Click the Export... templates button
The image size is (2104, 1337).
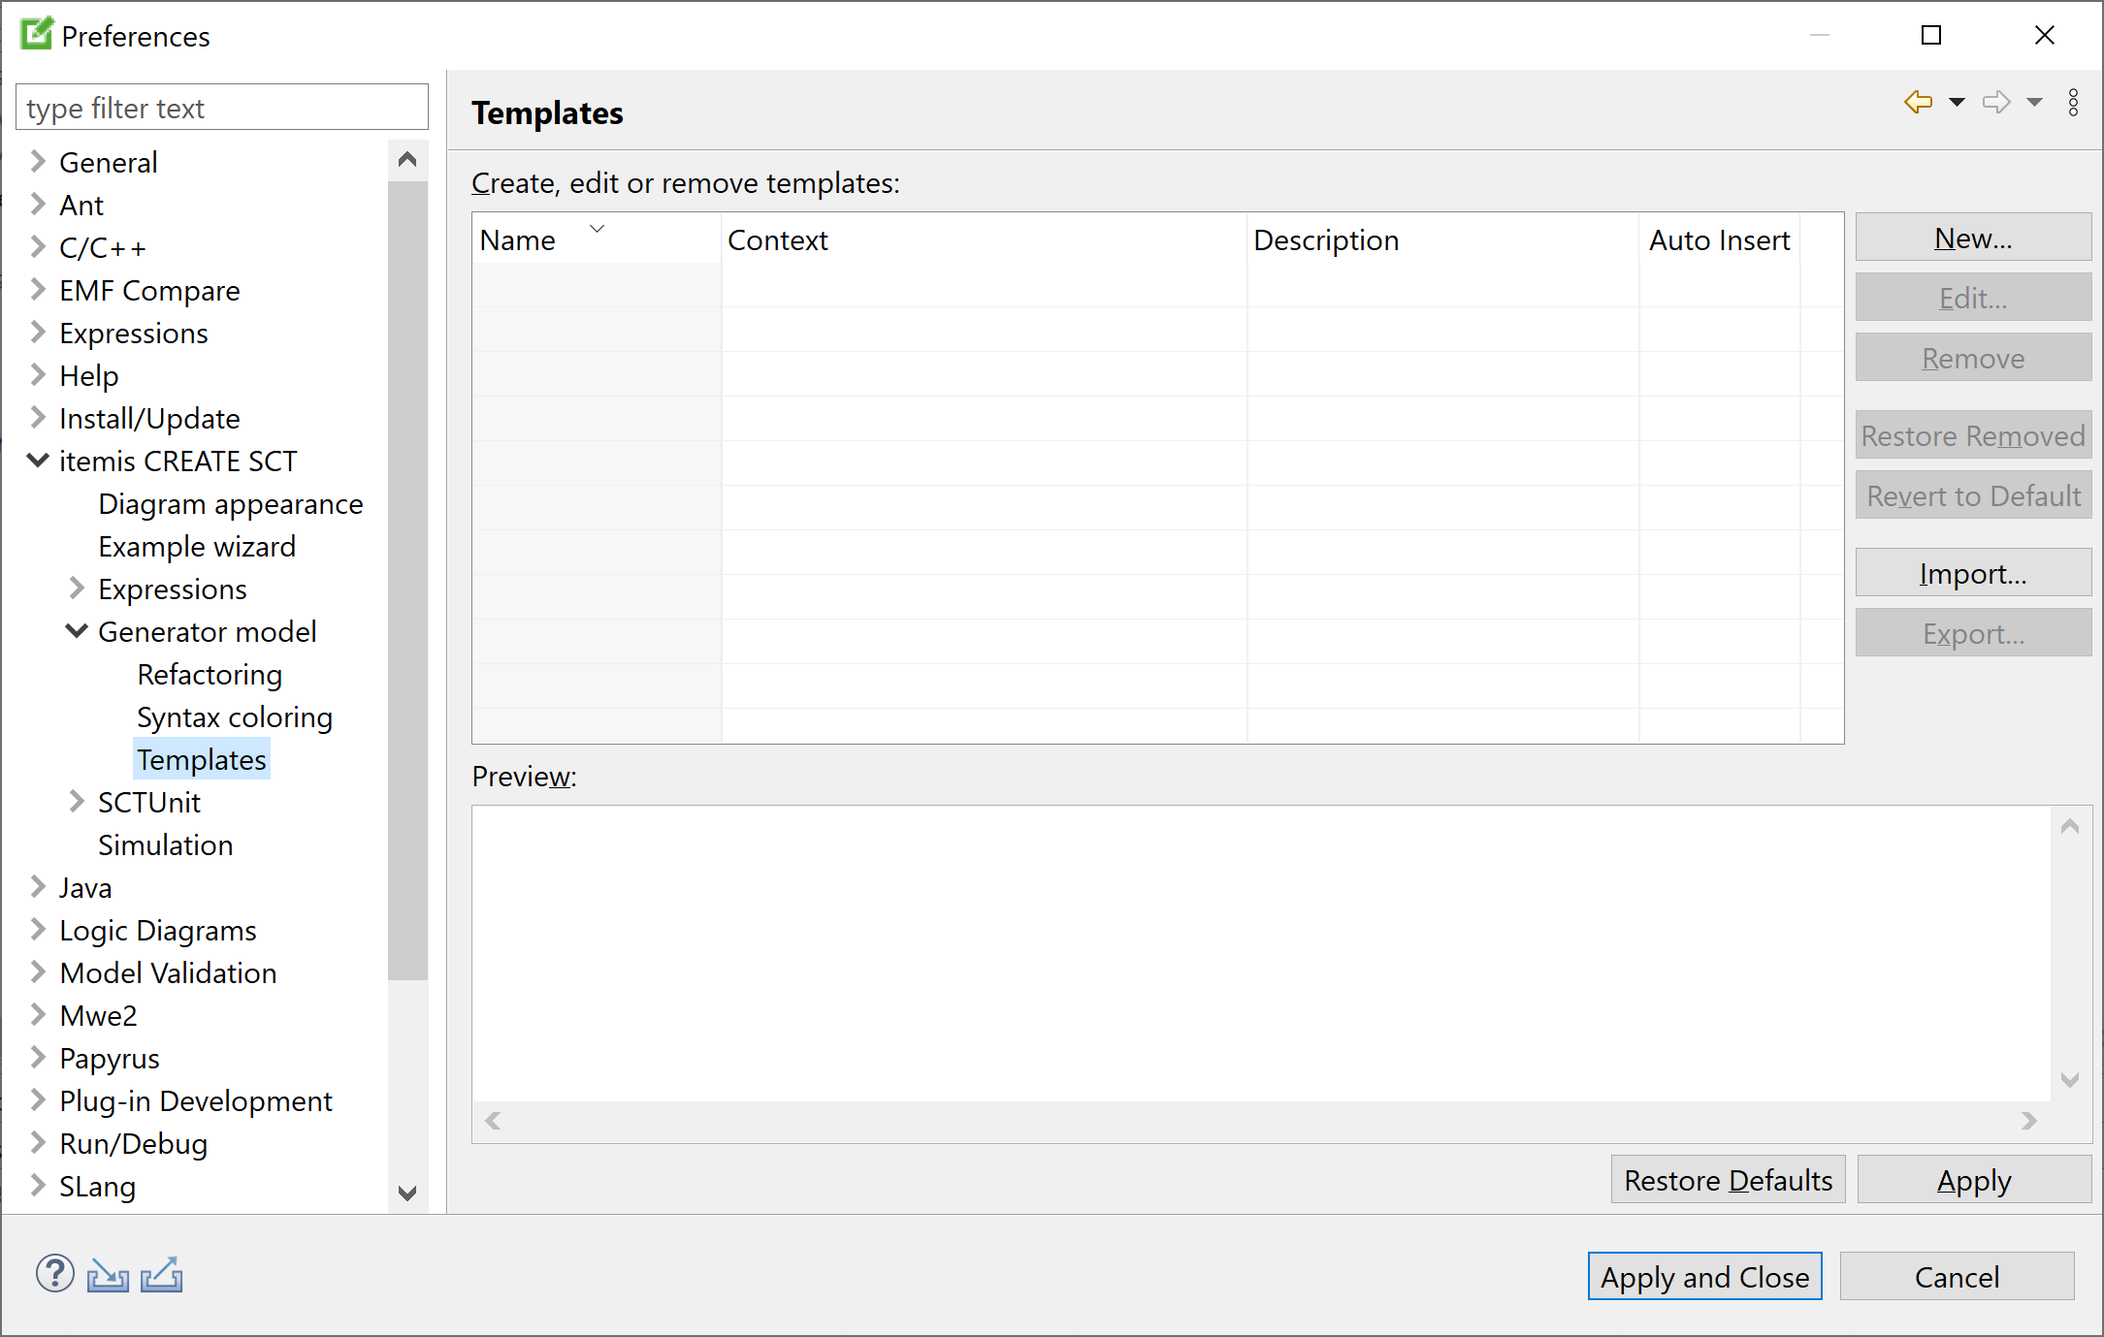point(1973,633)
